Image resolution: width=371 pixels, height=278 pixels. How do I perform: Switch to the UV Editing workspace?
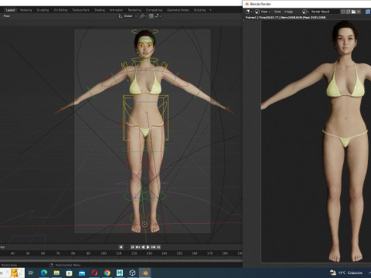60,10
